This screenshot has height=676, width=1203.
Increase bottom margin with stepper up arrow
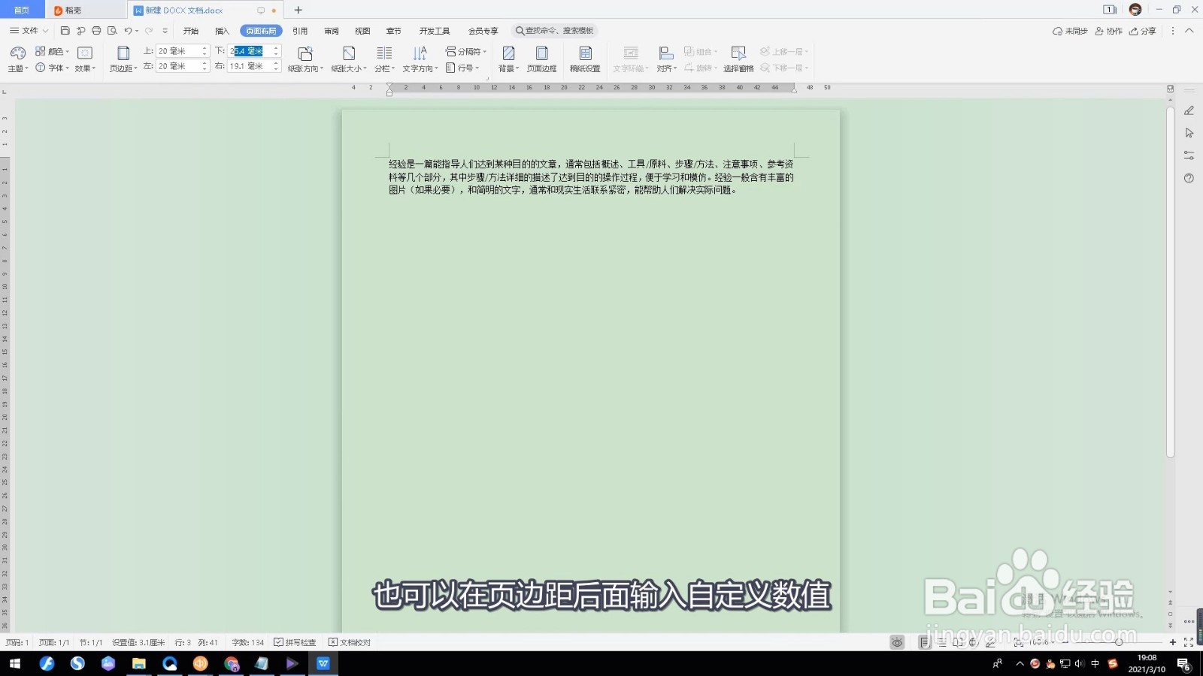coord(276,48)
